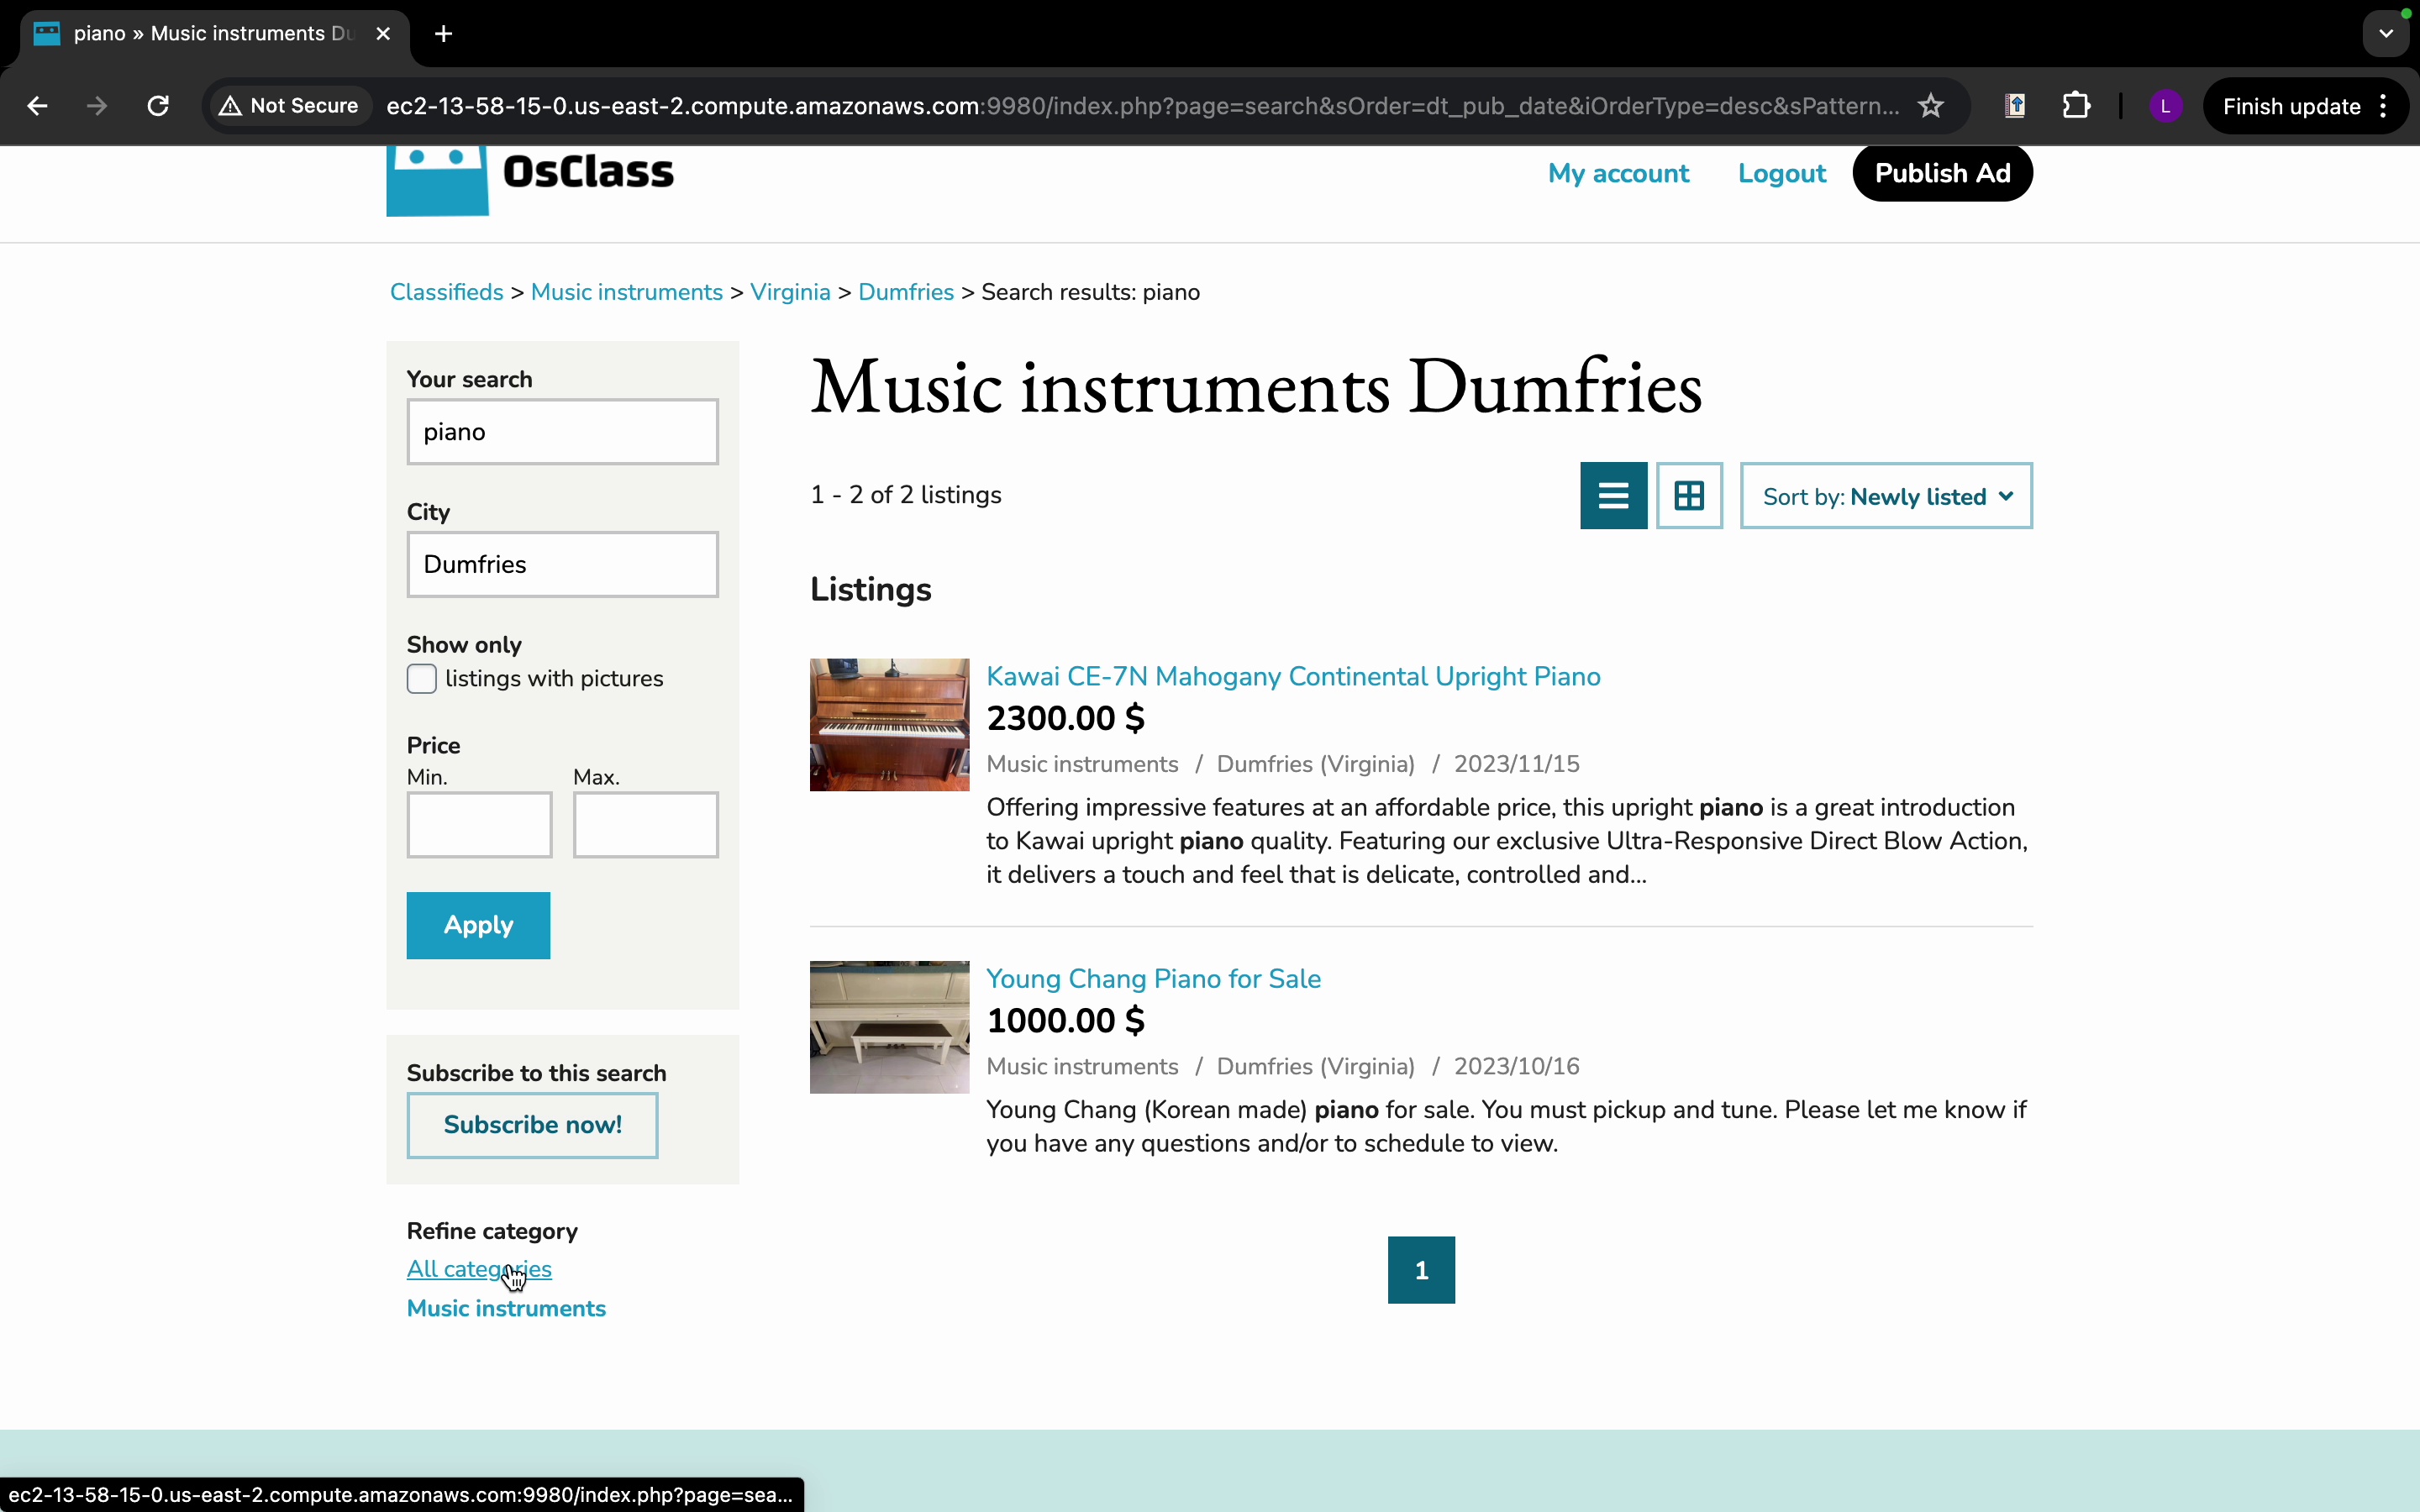Viewport: 2420px width, 1512px height.
Task: Open new browser tab
Action: coord(444,34)
